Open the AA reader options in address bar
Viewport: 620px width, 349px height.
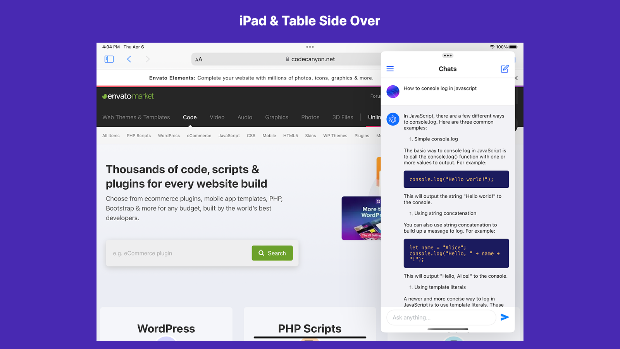199,59
